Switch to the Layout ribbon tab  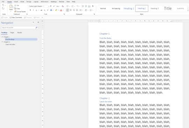(36, 2)
